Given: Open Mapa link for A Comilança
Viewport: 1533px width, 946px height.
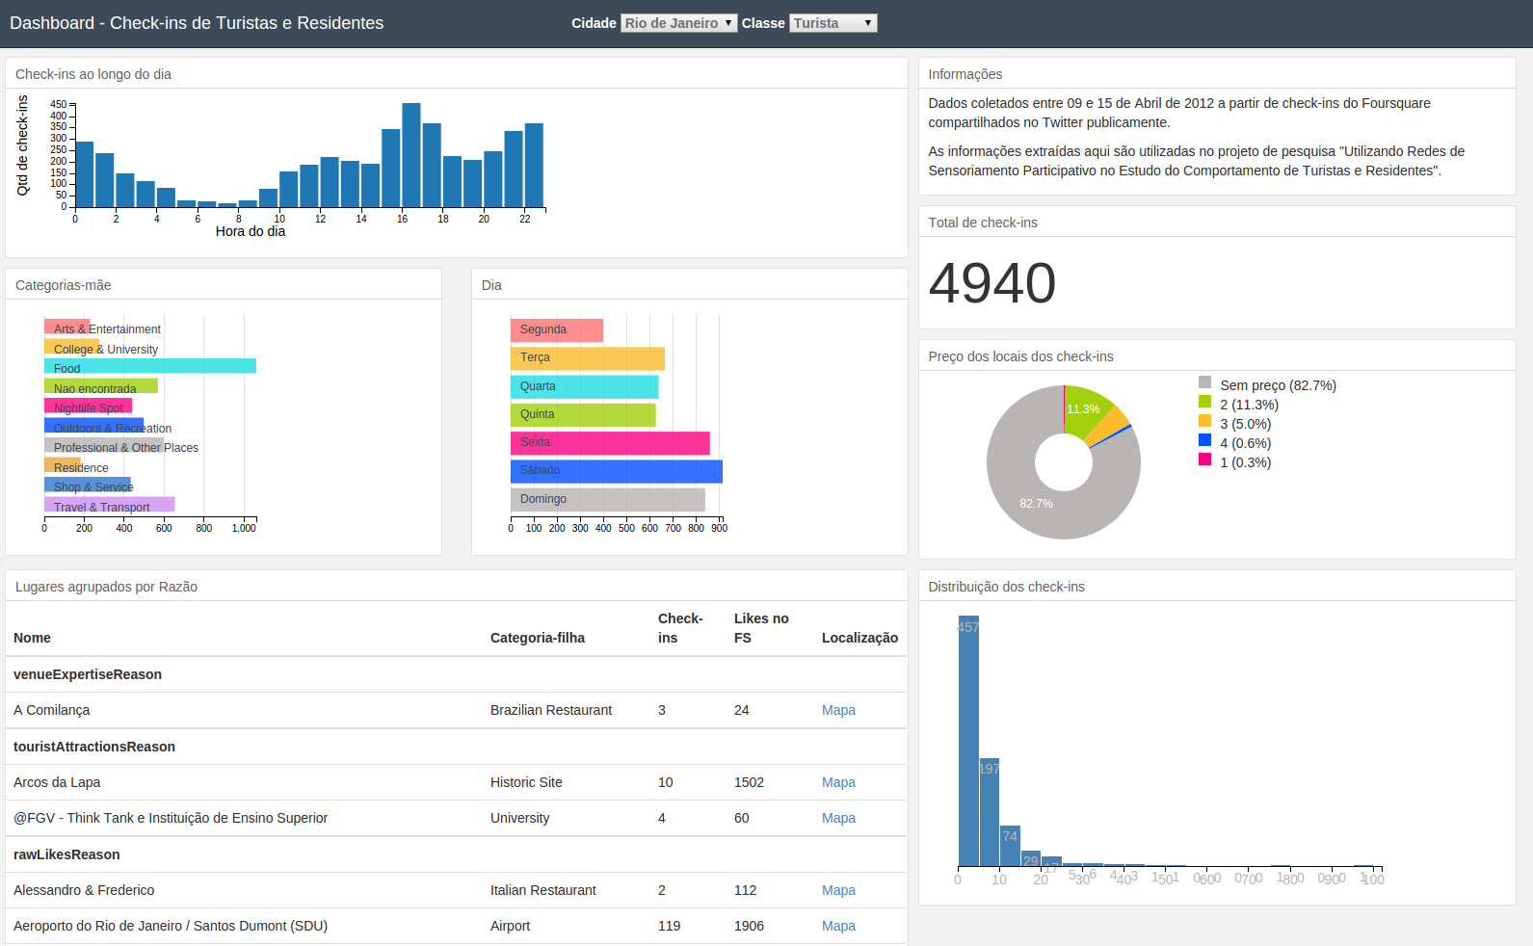Looking at the screenshot, I should [838, 710].
